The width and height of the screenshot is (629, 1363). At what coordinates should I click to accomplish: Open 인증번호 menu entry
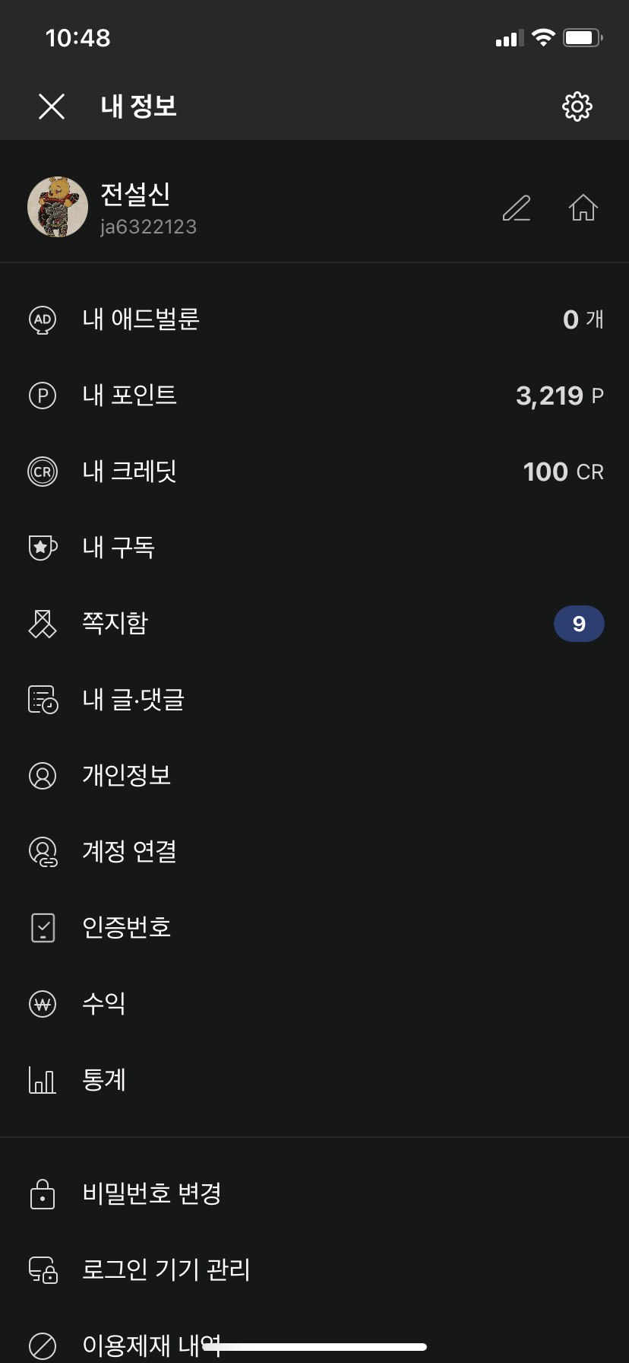click(x=127, y=928)
